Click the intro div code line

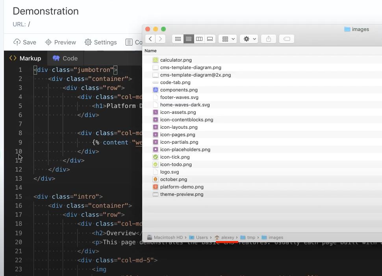point(68,196)
